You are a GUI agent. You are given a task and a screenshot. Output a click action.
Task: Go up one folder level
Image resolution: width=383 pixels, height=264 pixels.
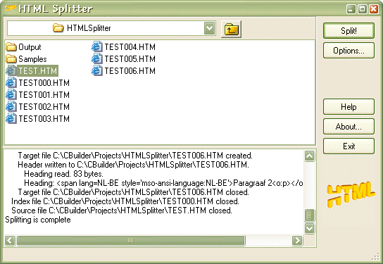[231, 29]
